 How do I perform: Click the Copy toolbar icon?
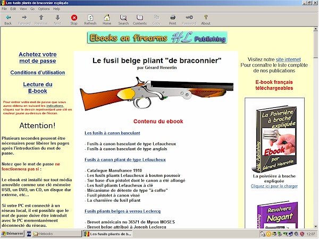pos(156,18)
